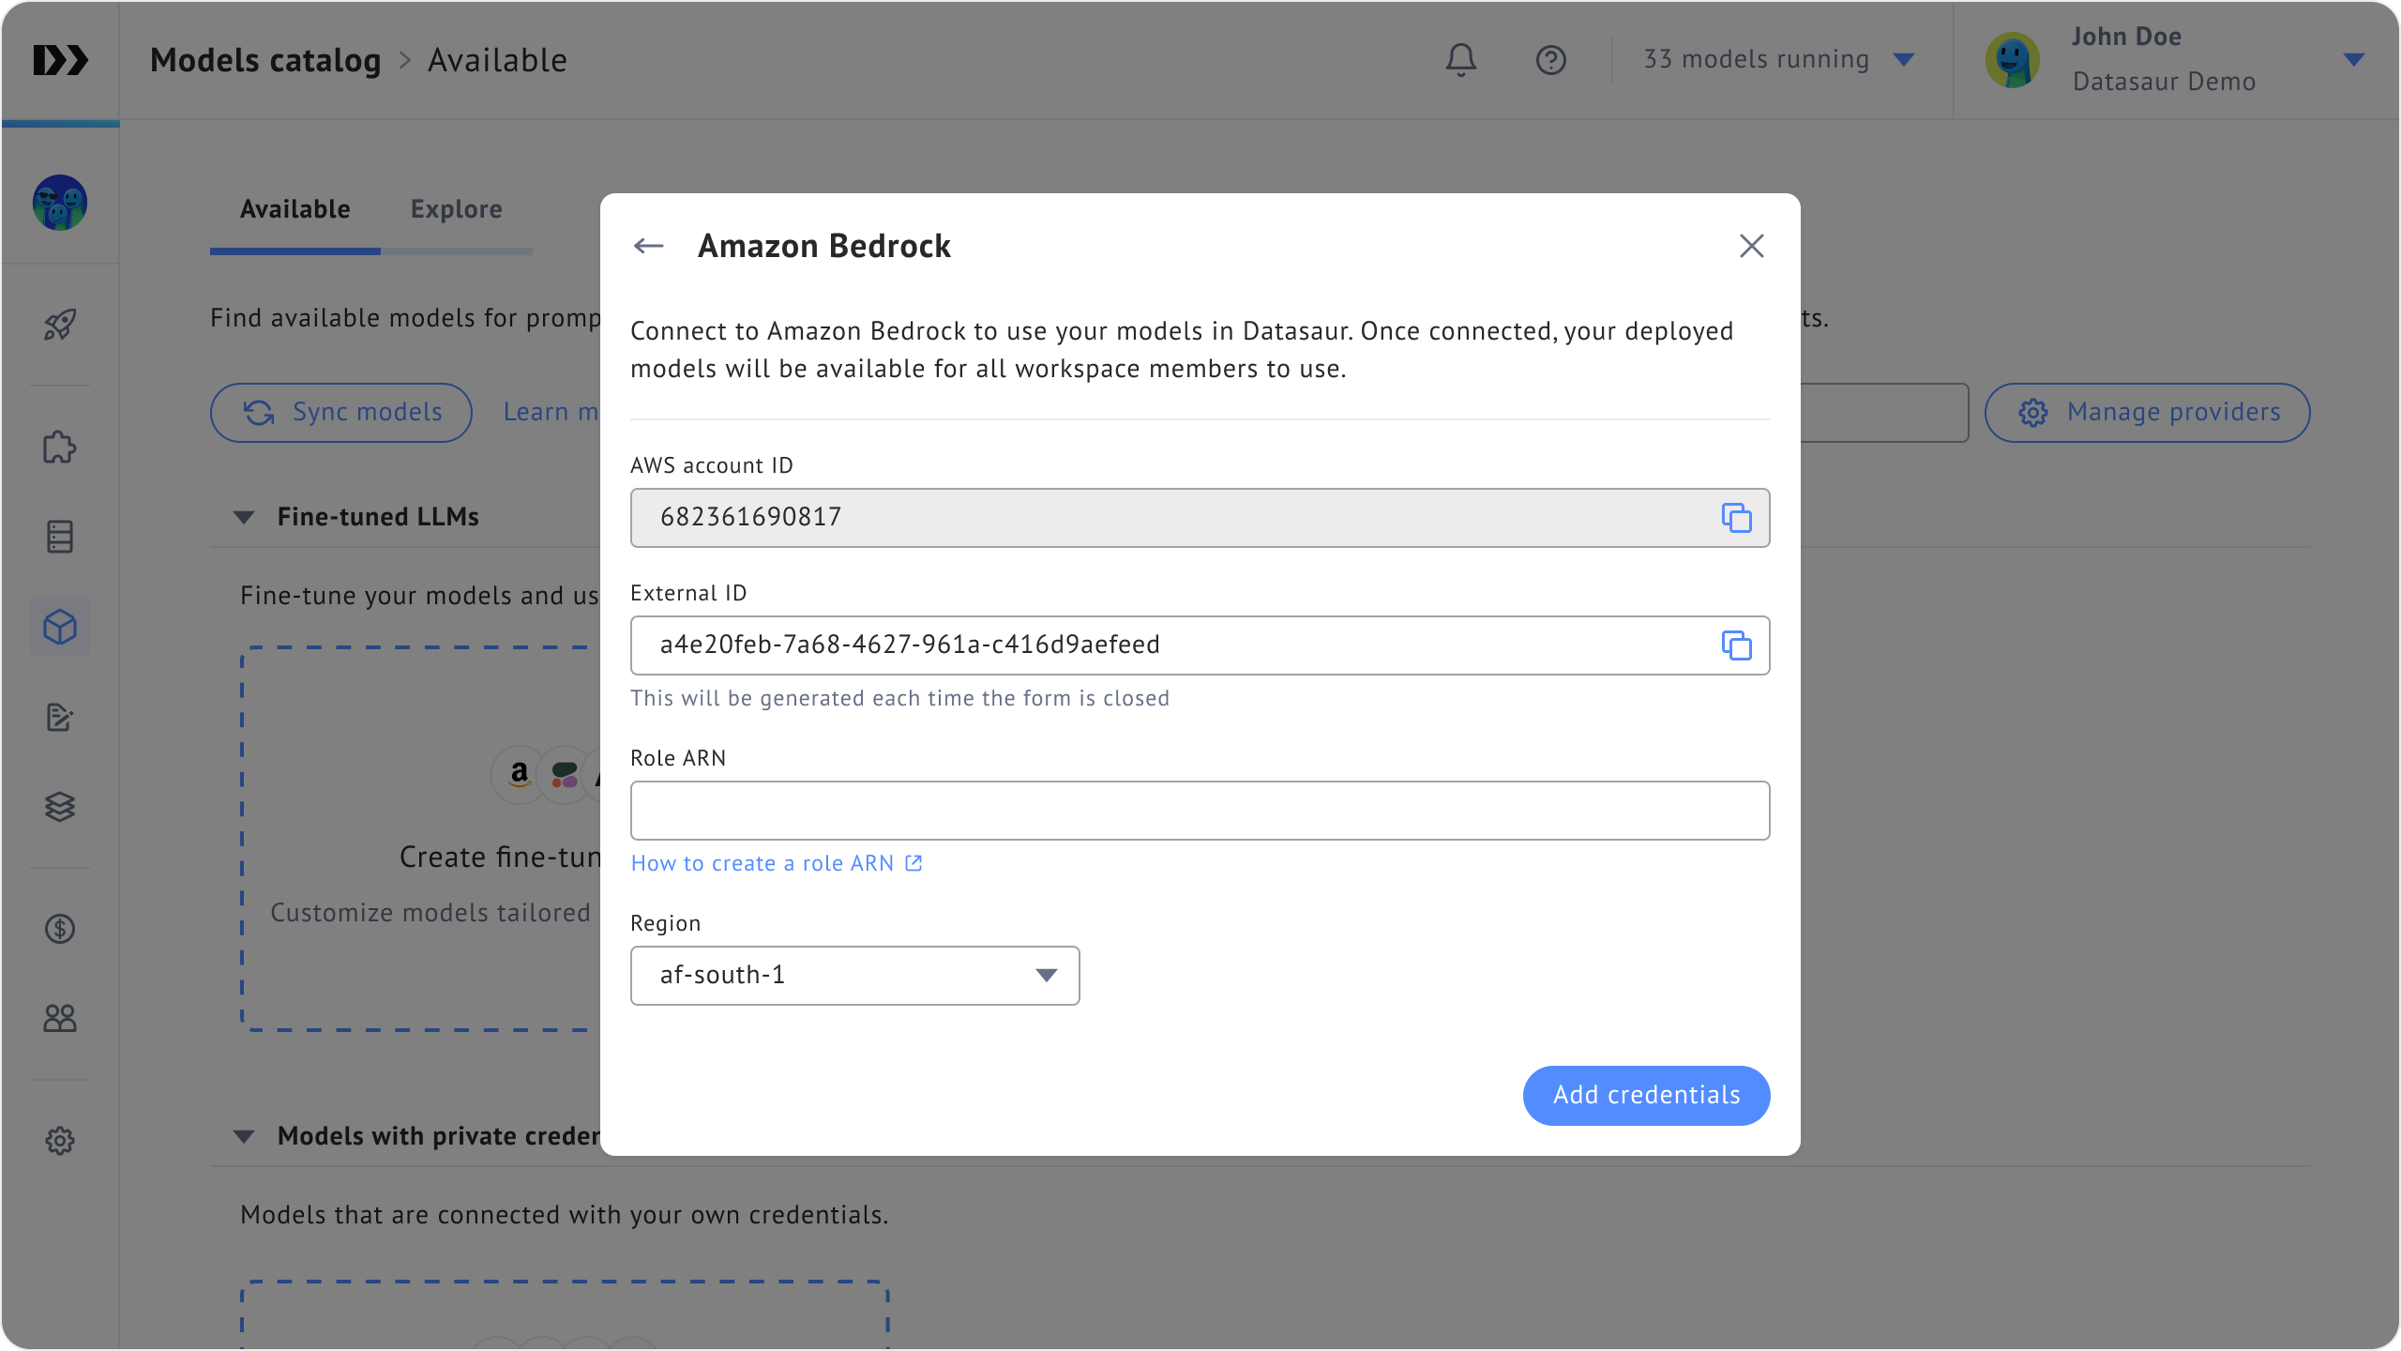Screen dimensions: 2401x1351
Task: Switch to the Explore tab
Action: pyautogui.click(x=456, y=209)
